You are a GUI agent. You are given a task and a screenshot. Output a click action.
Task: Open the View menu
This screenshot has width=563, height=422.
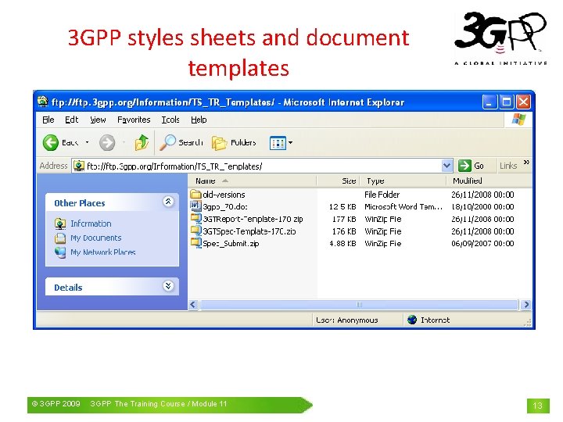click(98, 120)
